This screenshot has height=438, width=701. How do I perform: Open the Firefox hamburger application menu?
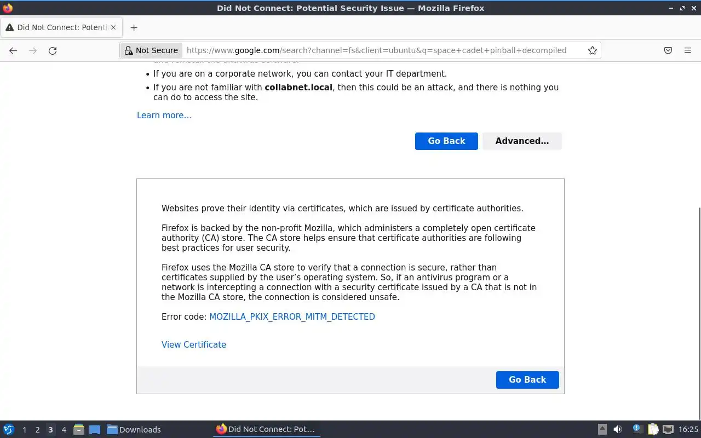pos(688,50)
